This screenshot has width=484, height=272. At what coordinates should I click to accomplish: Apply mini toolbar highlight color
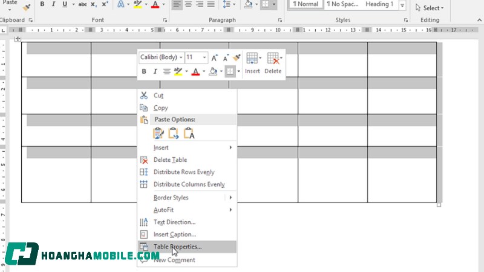point(178,71)
